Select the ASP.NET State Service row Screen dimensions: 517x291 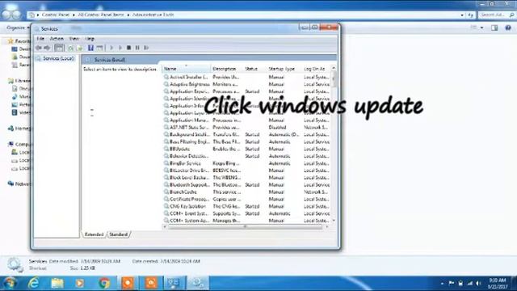246,128
